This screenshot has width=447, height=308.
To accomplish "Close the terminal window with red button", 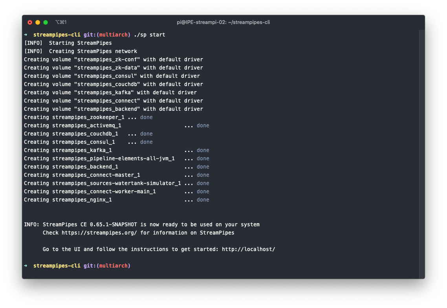I will point(30,22).
